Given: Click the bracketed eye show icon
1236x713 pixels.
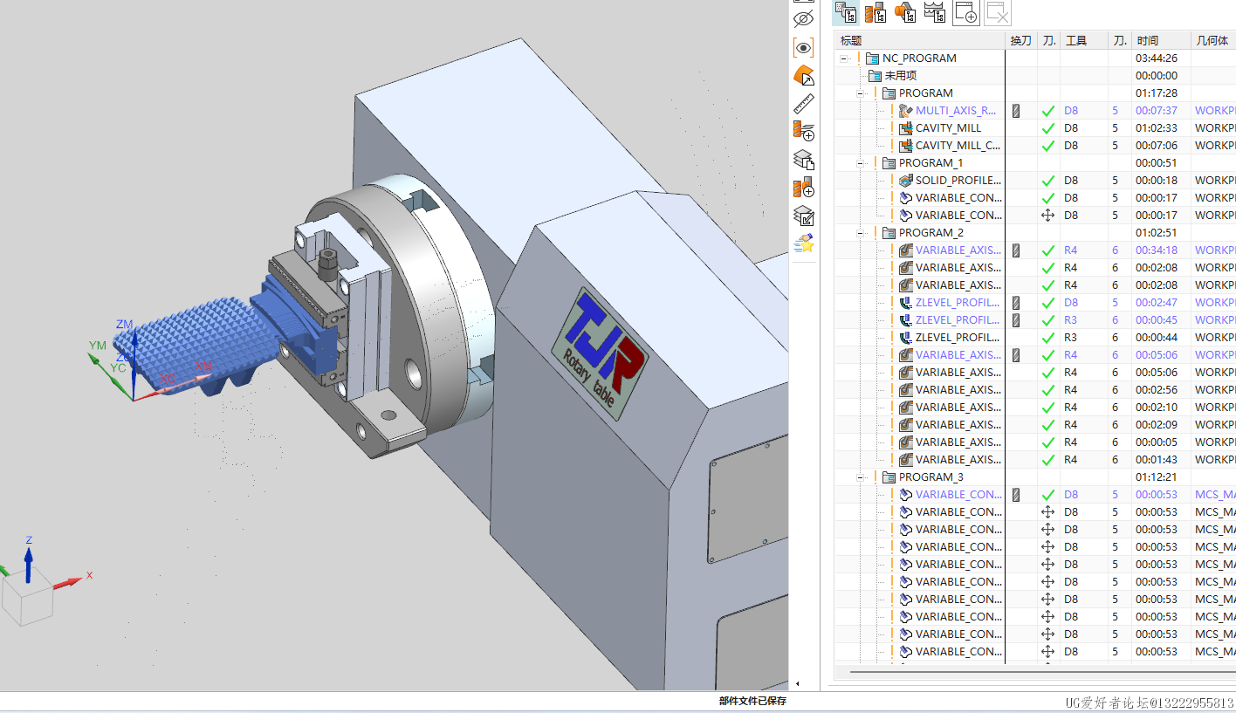Looking at the screenshot, I should (x=803, y=47).
